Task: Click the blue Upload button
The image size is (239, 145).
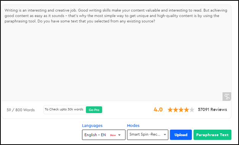Action: (x=181, y=135)
